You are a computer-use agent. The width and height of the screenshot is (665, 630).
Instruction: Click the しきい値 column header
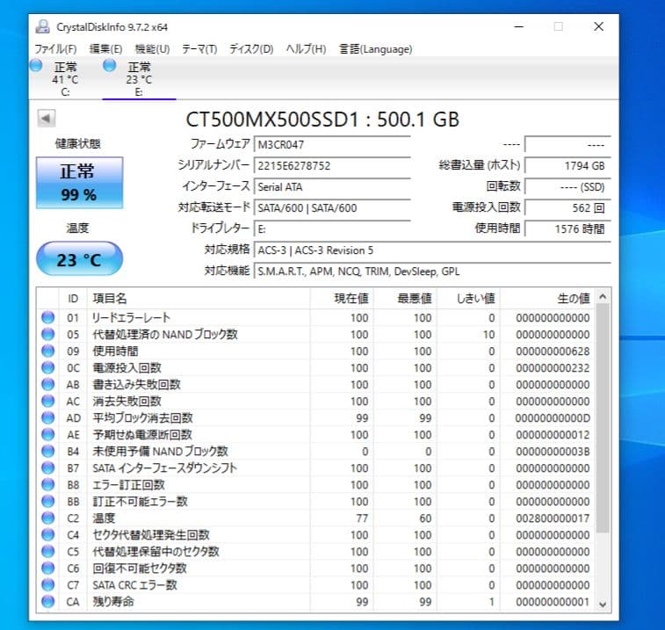tap(468, 299)
